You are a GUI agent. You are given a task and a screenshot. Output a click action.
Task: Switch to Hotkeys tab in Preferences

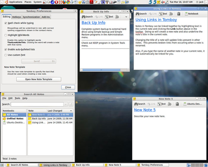pos(17,17)
